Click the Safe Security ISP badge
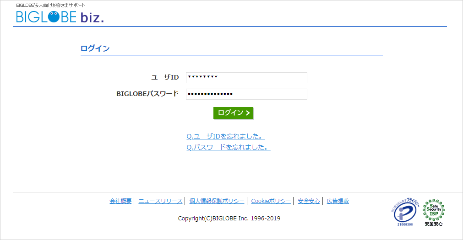The height and width of the screenshot is (240, 463). 434,212
